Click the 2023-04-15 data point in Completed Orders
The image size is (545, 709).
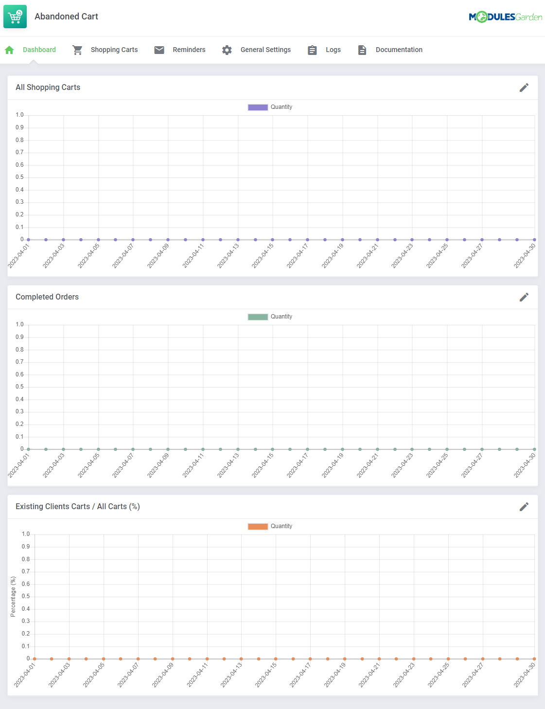pos(272,449)
